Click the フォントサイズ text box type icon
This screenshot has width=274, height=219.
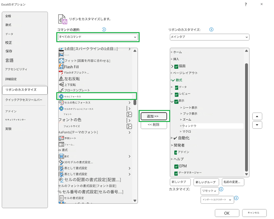tap(129, 126)
